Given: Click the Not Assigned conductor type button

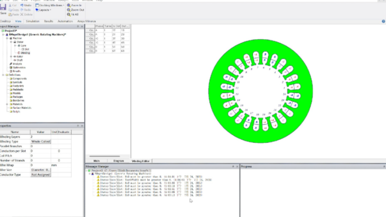Looking at the screenshot, I should pyautogui.click(x=40, y=175).
